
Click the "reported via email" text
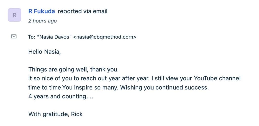click(x=83, y=11)
